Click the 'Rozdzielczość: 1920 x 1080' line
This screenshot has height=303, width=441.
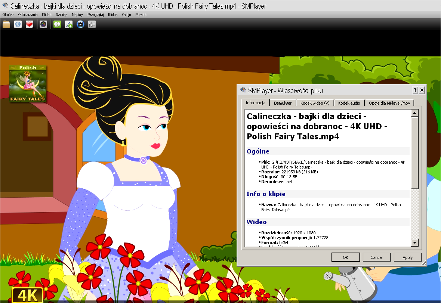288,233
